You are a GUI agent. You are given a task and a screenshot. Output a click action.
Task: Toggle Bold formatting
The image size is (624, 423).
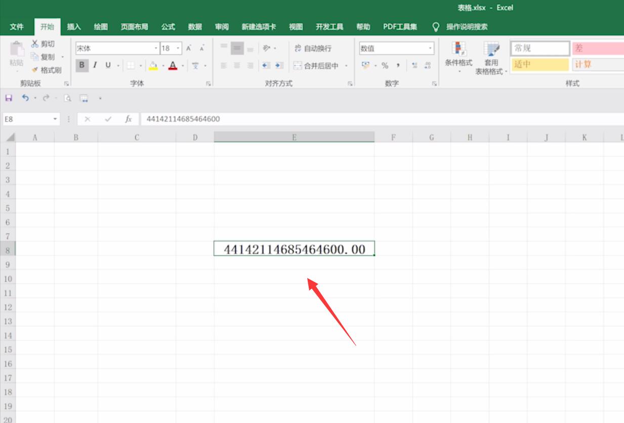coord(81,65)
